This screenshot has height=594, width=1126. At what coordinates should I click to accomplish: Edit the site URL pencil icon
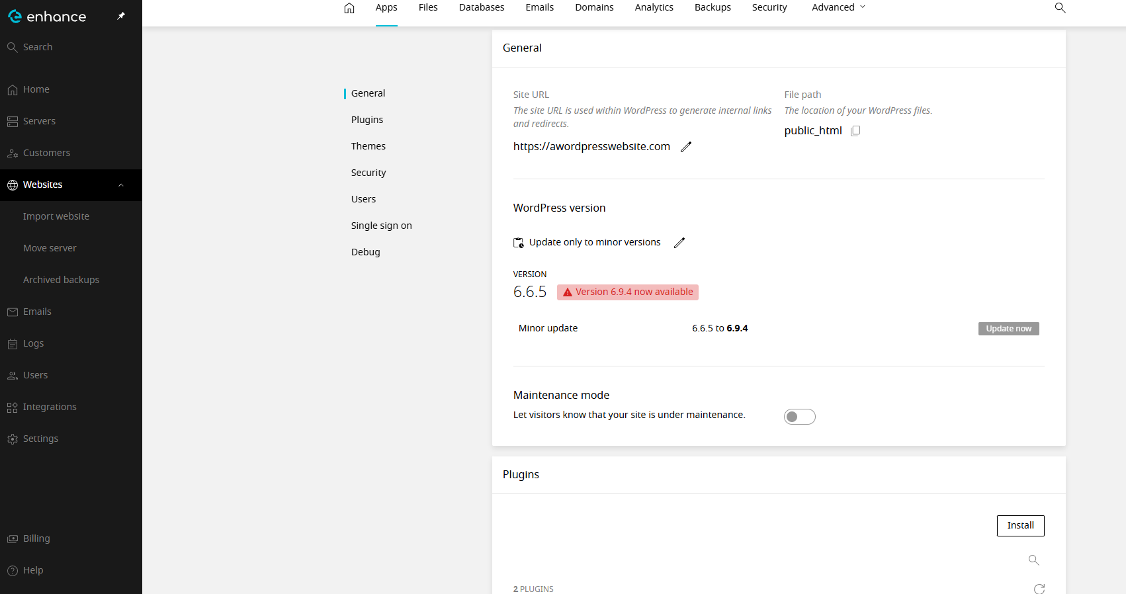tap(686, 147)
